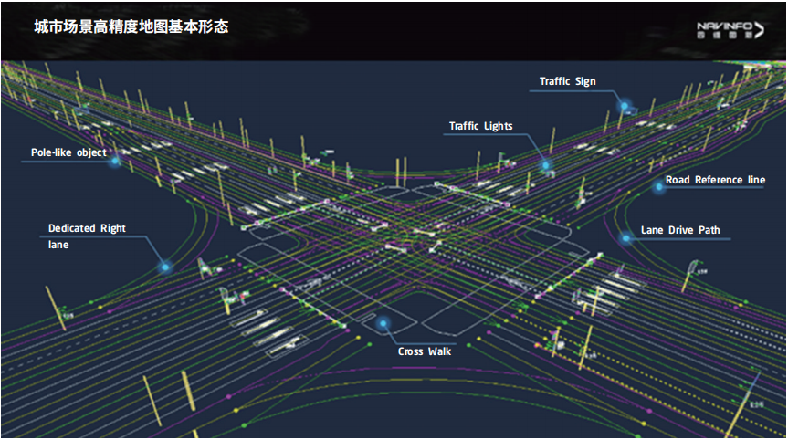Pick the blue marker for Lane Drive Path
This screenshot has height=440, width=788.
(x=625, y=238)
